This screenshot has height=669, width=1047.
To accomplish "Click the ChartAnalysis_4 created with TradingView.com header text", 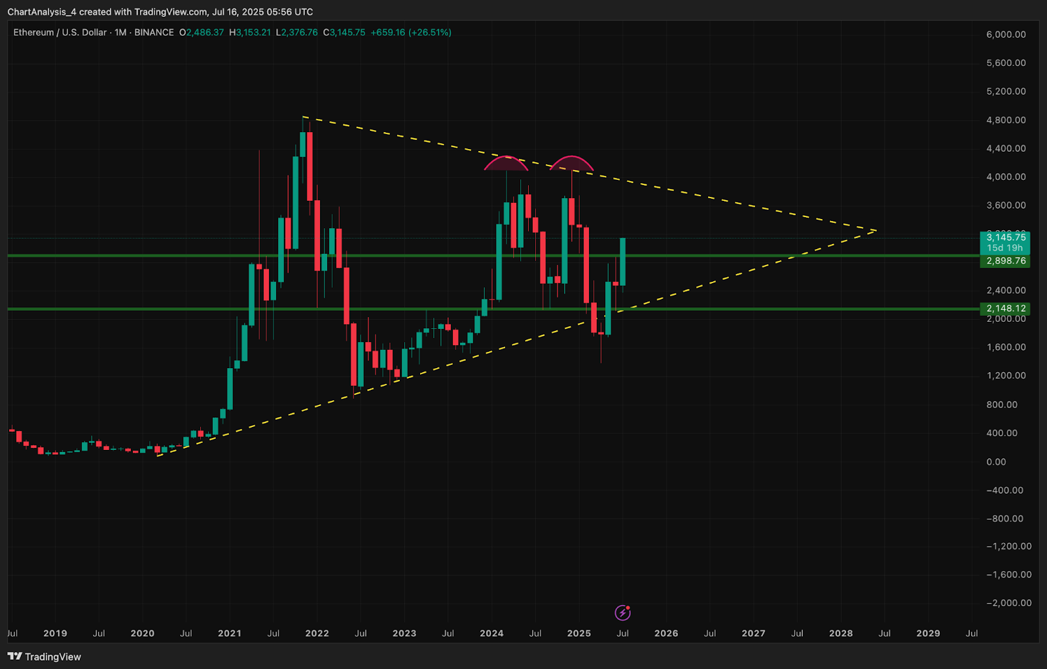I will tap(160, 12).
